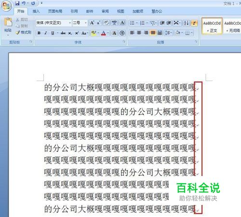The width and height of the screenshot is (241, 217).
Task: Open the 插入 ribbon tab
Action: click(x=36, y=11)
